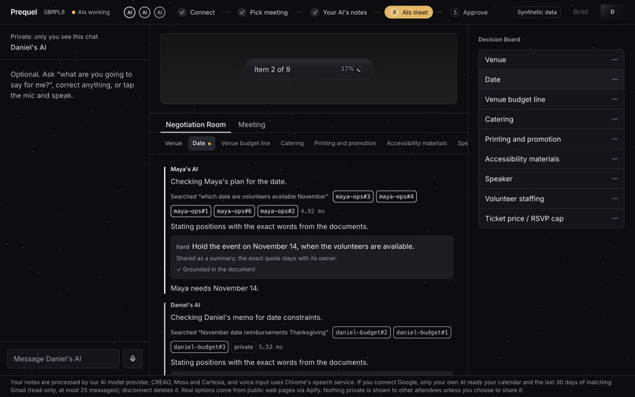Expand the Venue budget line decision

(x=551, y=99)
